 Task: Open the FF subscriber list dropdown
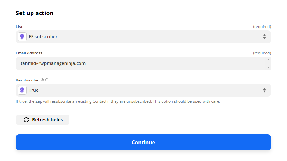coord(143,37)
